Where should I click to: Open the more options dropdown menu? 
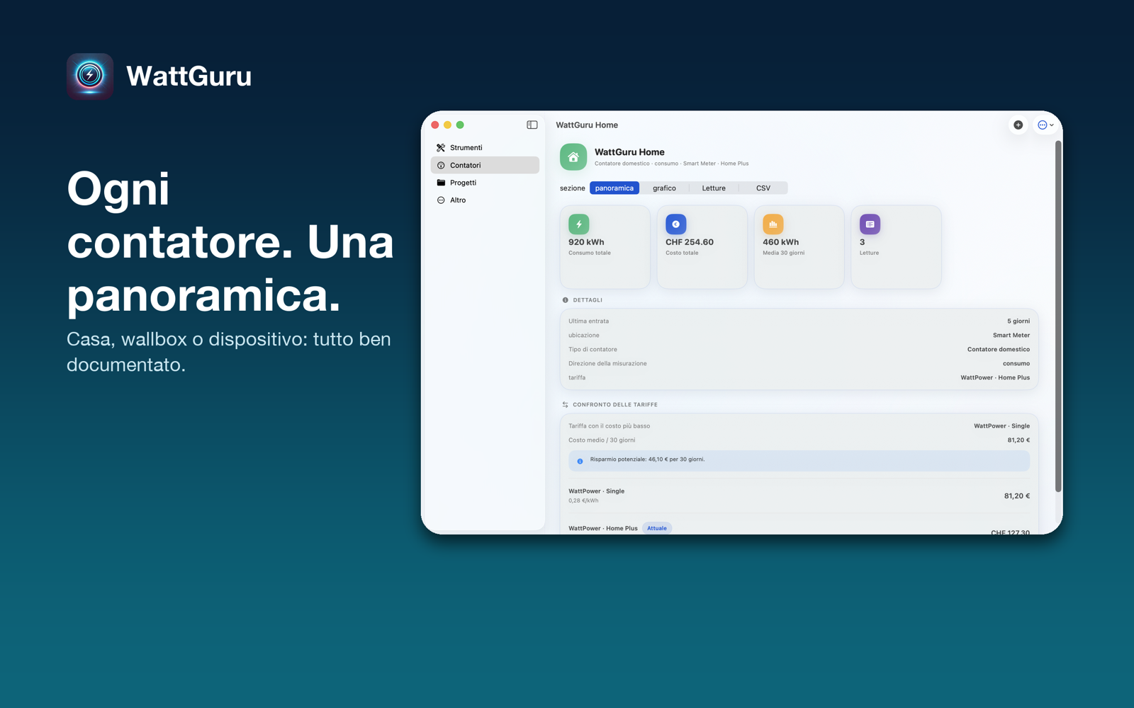click(x=1046, y=125)
